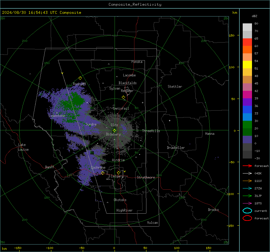The image size is (270, 252).
Task: Click the lightest gray 80 dBZ swatch
Action: 247,27
